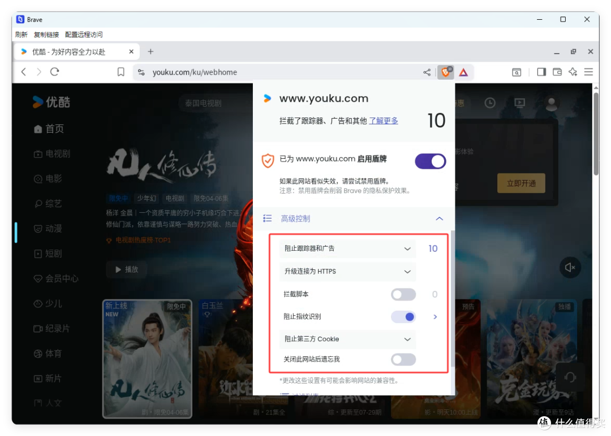
Task: Bookmark this page with the bookmark icon
Action: click(x=121, y=72)
